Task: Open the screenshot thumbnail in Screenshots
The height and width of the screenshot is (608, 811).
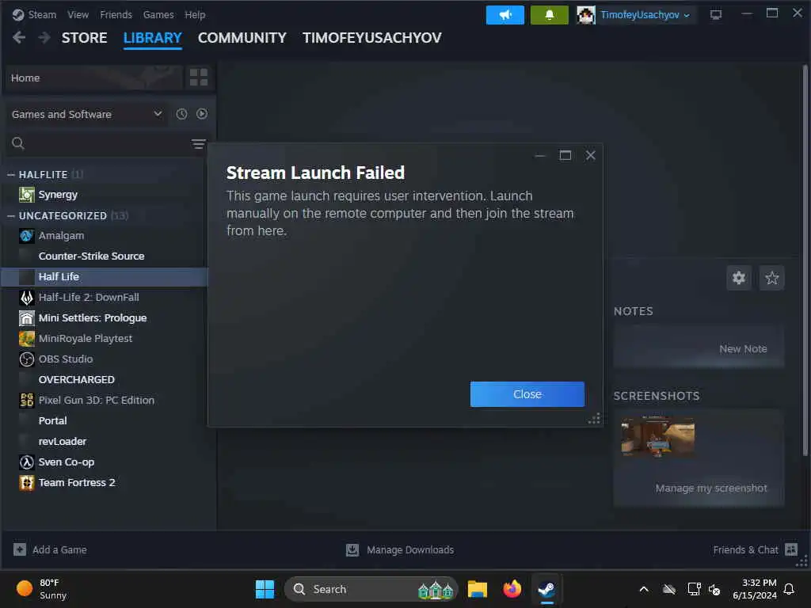Action: [x=657, y=436]
